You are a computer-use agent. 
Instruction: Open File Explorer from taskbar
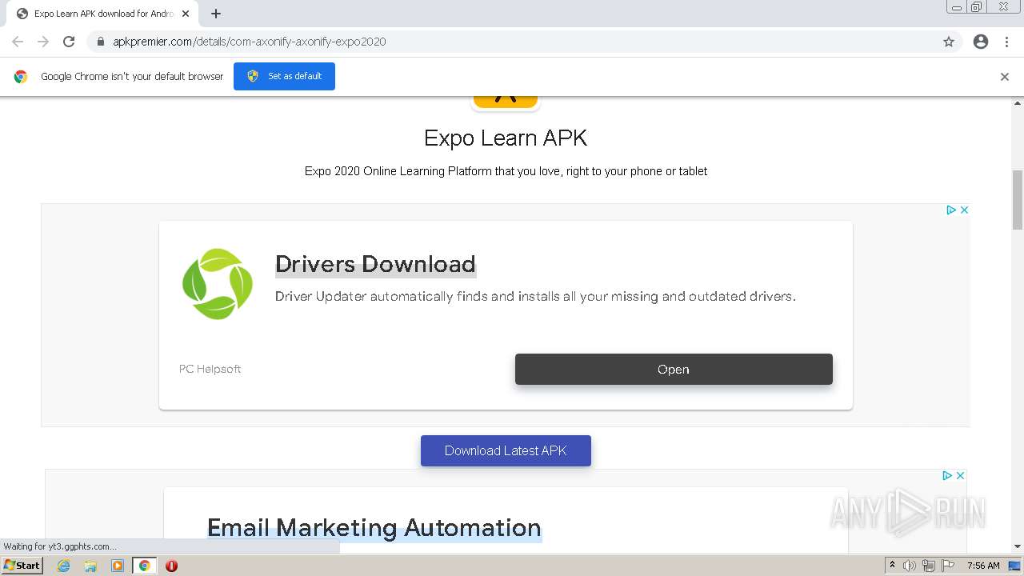point(90,566)
